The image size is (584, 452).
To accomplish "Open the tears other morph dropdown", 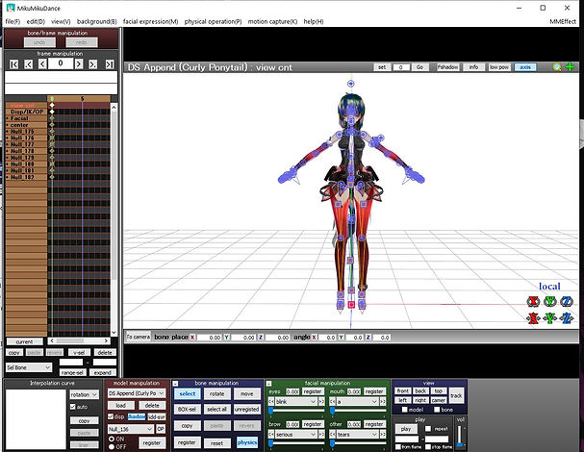I will (x=358, y=435).
